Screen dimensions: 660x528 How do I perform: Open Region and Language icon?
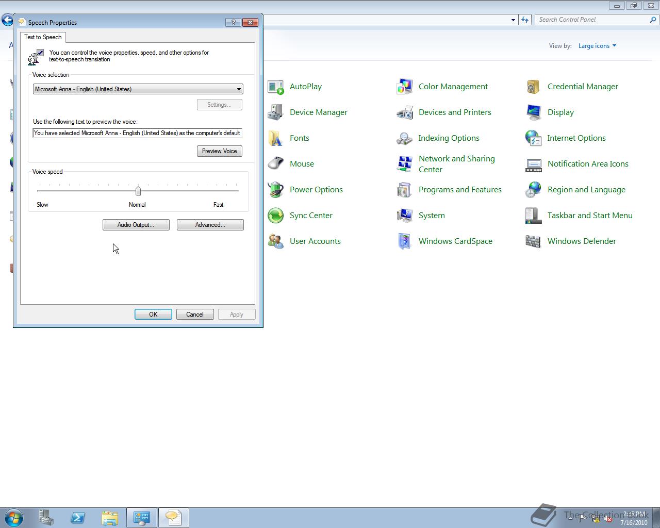[534, 190]
